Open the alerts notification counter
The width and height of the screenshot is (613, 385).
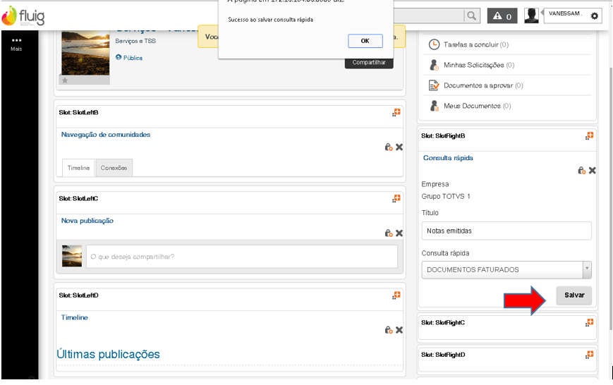(x=502, y=16)
